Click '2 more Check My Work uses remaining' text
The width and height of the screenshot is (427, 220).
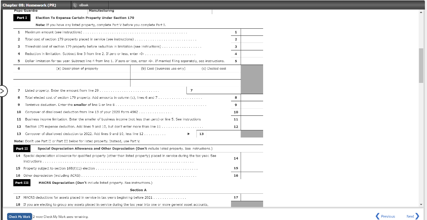click(60, 217)
